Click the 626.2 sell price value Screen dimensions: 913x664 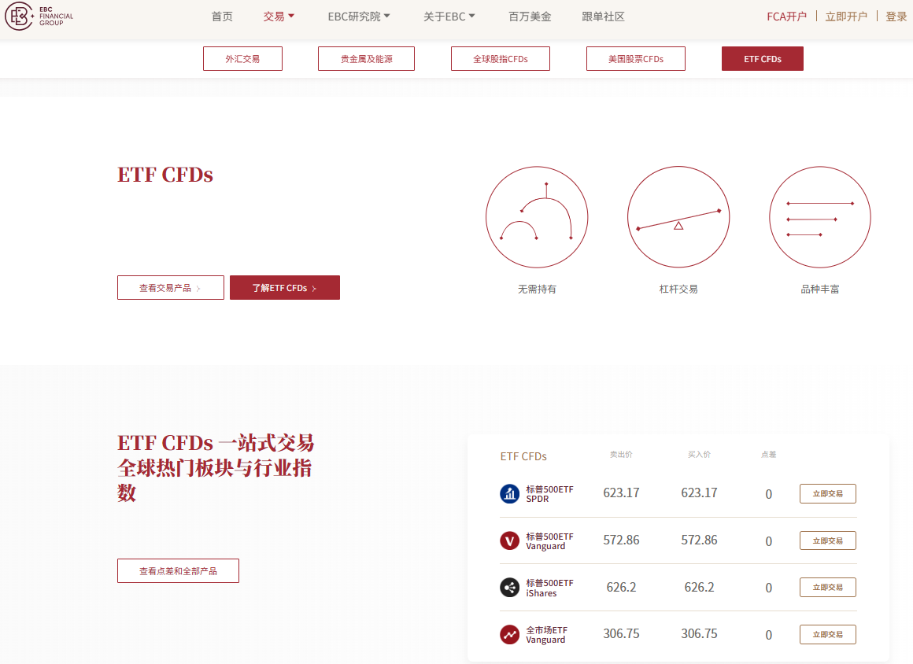click(x=621, y=587)
